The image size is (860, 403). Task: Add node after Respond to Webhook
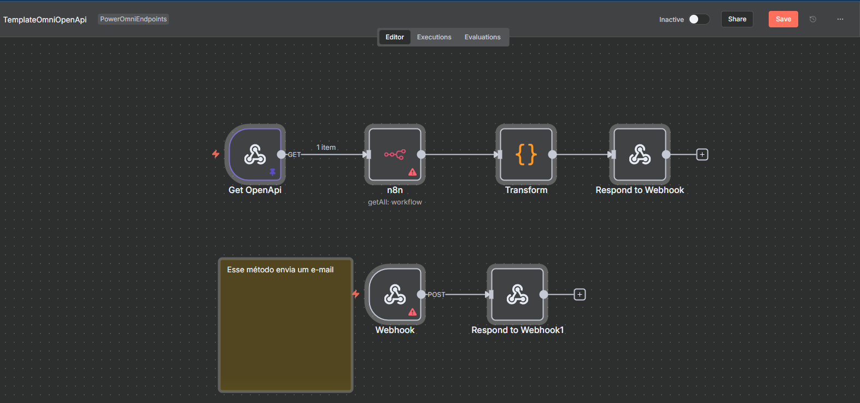[702, 155]
